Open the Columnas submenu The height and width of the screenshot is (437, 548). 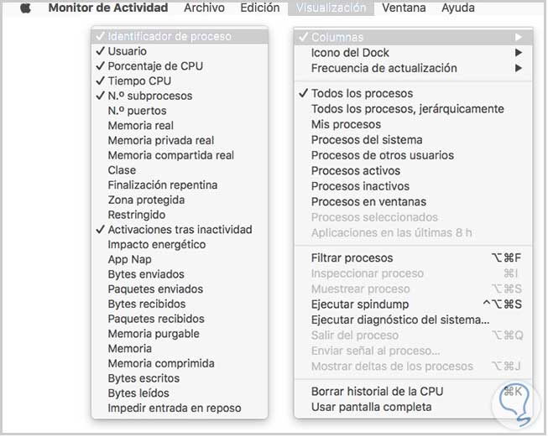[337, 38]
